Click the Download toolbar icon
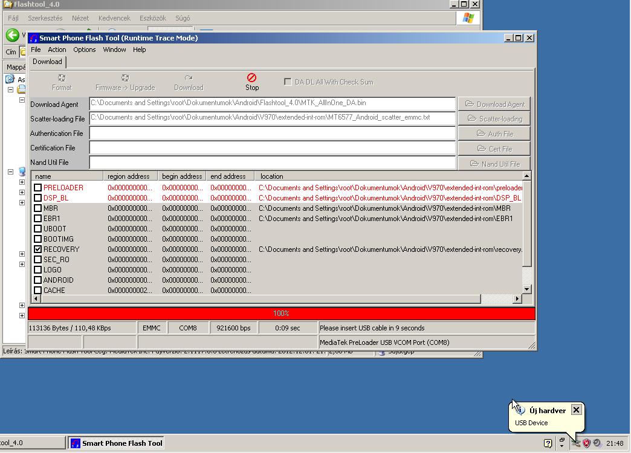Viewport: 631px width, 453px height. [x=189, y=78]
